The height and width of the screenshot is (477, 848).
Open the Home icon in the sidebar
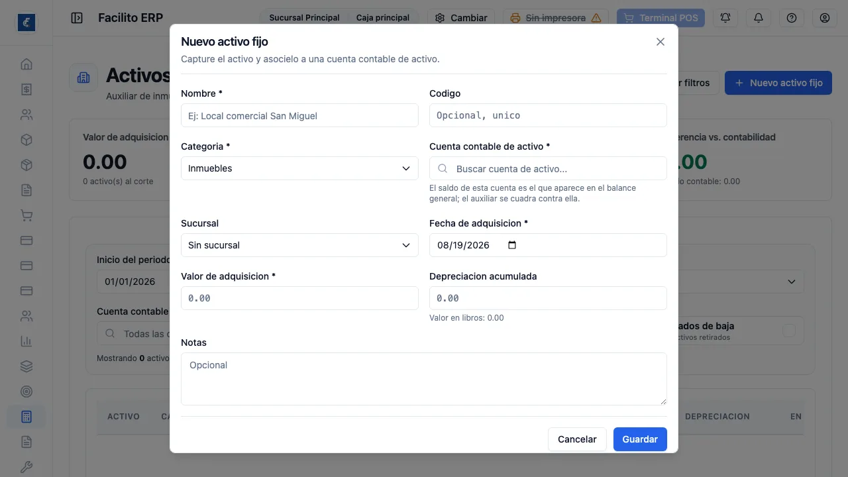coord(26,64)
